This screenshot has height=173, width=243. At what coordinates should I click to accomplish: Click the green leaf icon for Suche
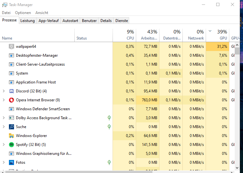click(x=109, y=127)
